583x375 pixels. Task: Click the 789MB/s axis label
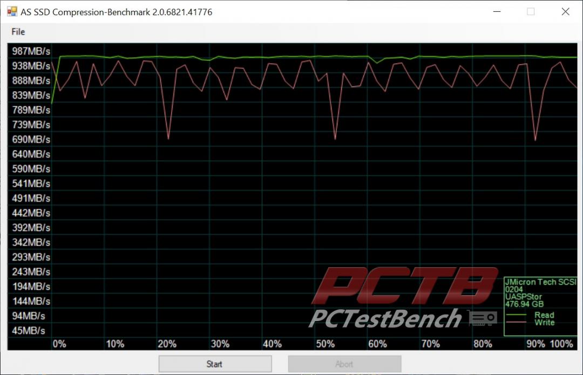[x=31, y=110]
